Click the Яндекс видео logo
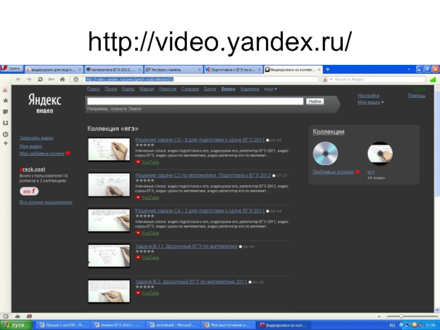 [x=45, y=103]
